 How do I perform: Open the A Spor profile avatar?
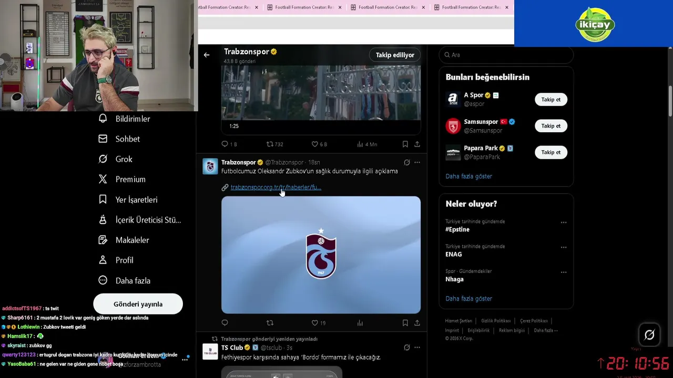(x=453, y=99)
